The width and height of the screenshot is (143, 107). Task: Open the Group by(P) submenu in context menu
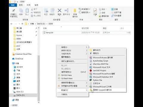pyautogui.click(x=72, y=54)
